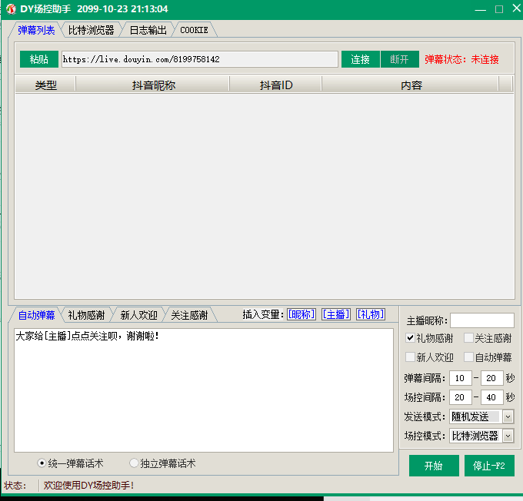Open the 发送模式 dropdown arrow
This screenshot has height=501, width=523.
click(508, 416)
